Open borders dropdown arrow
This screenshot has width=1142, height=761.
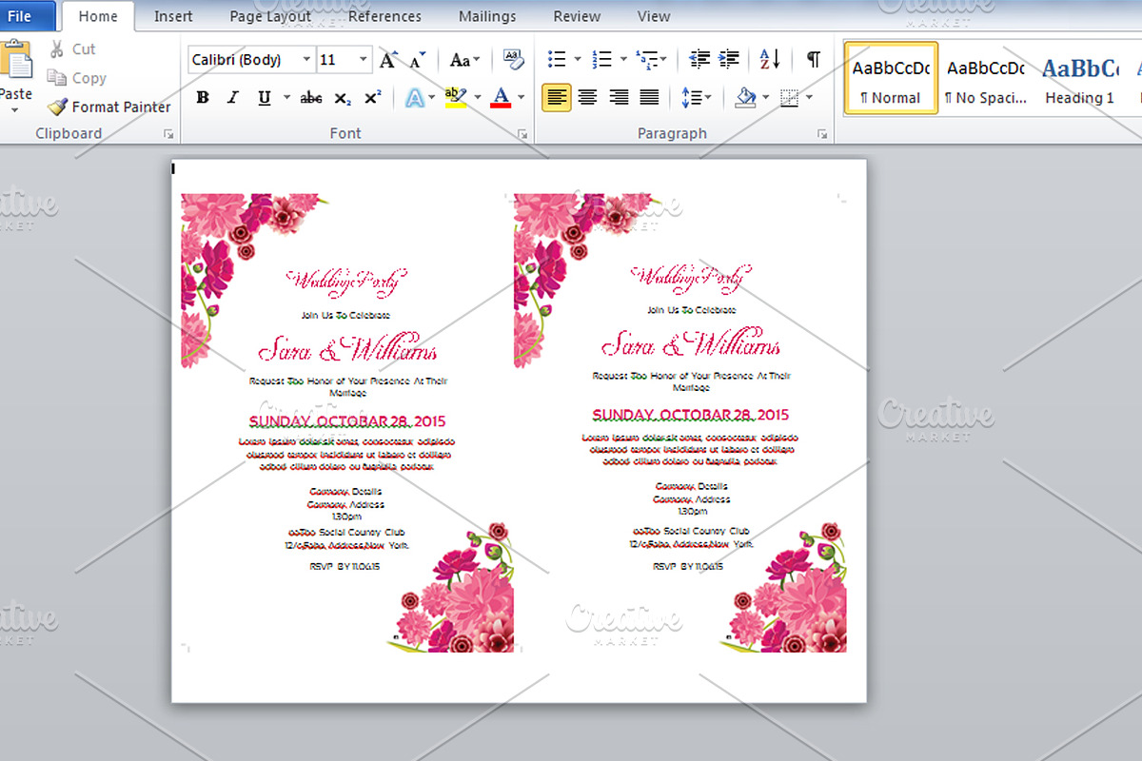(x=810, y=97)
